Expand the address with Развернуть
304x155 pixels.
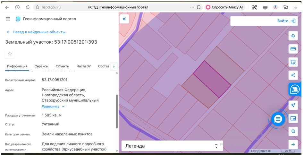[x=53, y=107]
